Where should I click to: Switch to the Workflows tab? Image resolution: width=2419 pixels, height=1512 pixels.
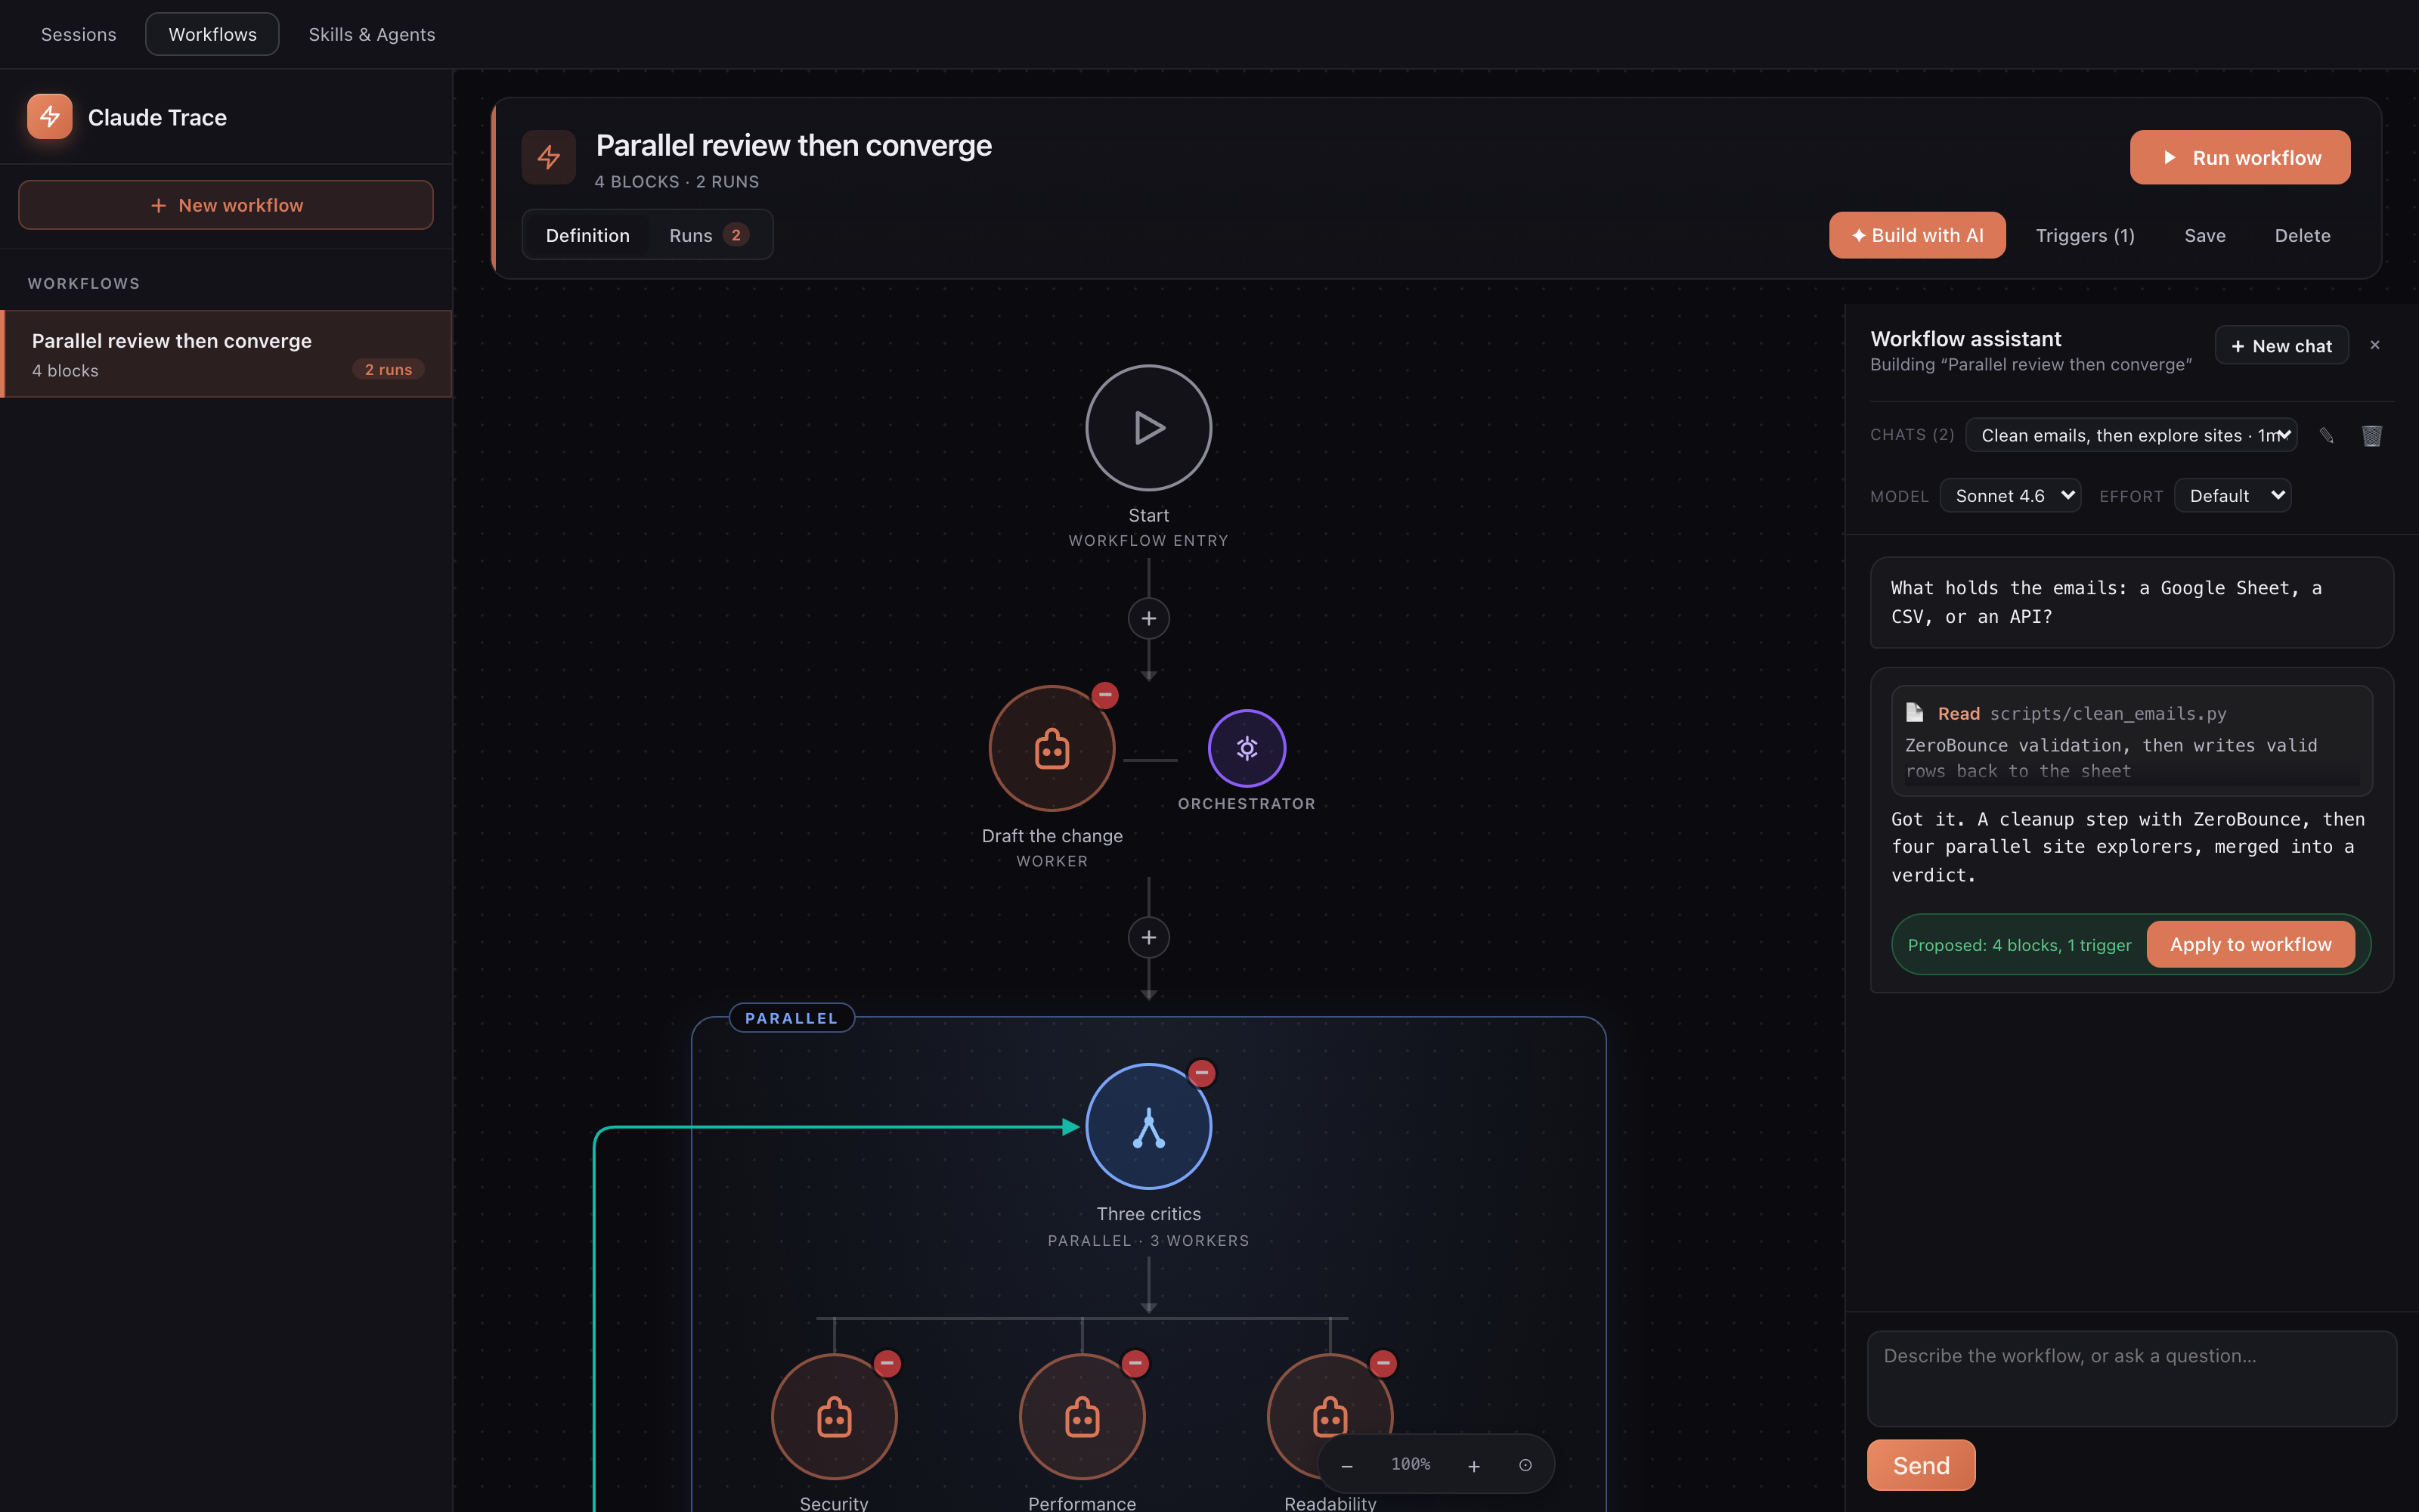[x=212, y=34]
